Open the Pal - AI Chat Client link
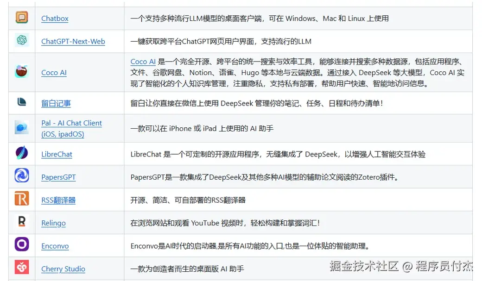This screenshot has width=482, height=281. (72, 129)
